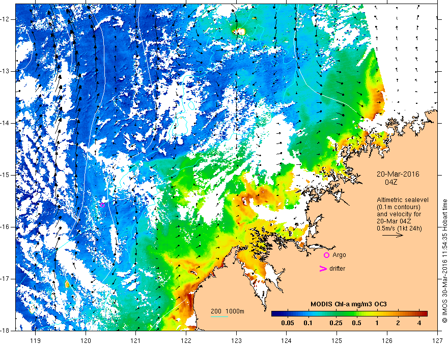Click the latitude axis label '-14'
Screen dimensions: 448x346
click(5, 123)
